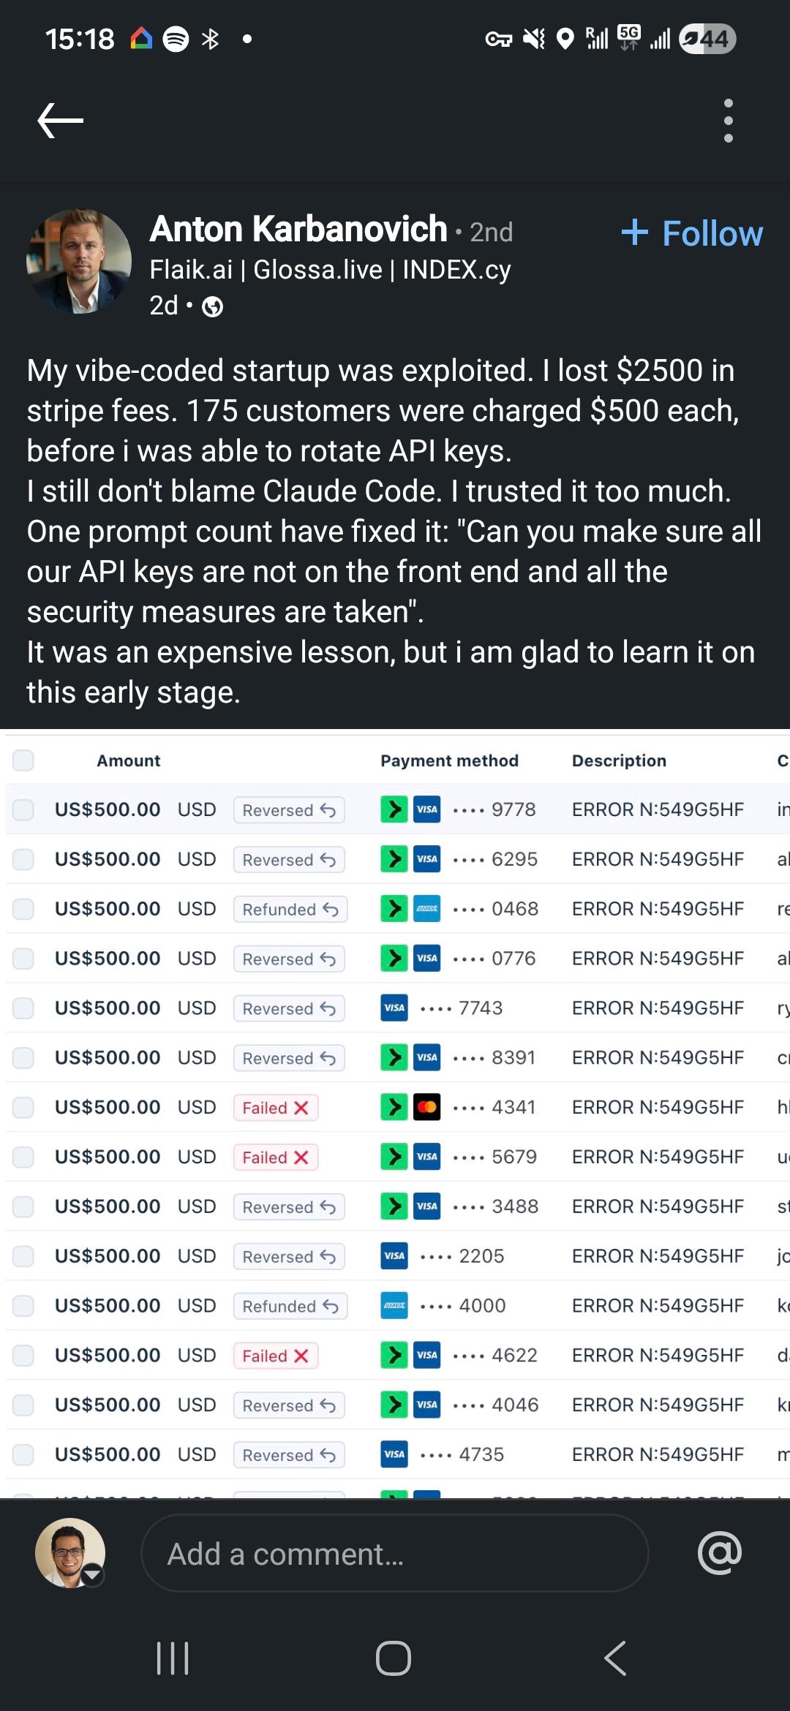This screenshot has width=790, height=1711.
Task: Check the box for card ending 9778
Action: click(x=23, y=809)
